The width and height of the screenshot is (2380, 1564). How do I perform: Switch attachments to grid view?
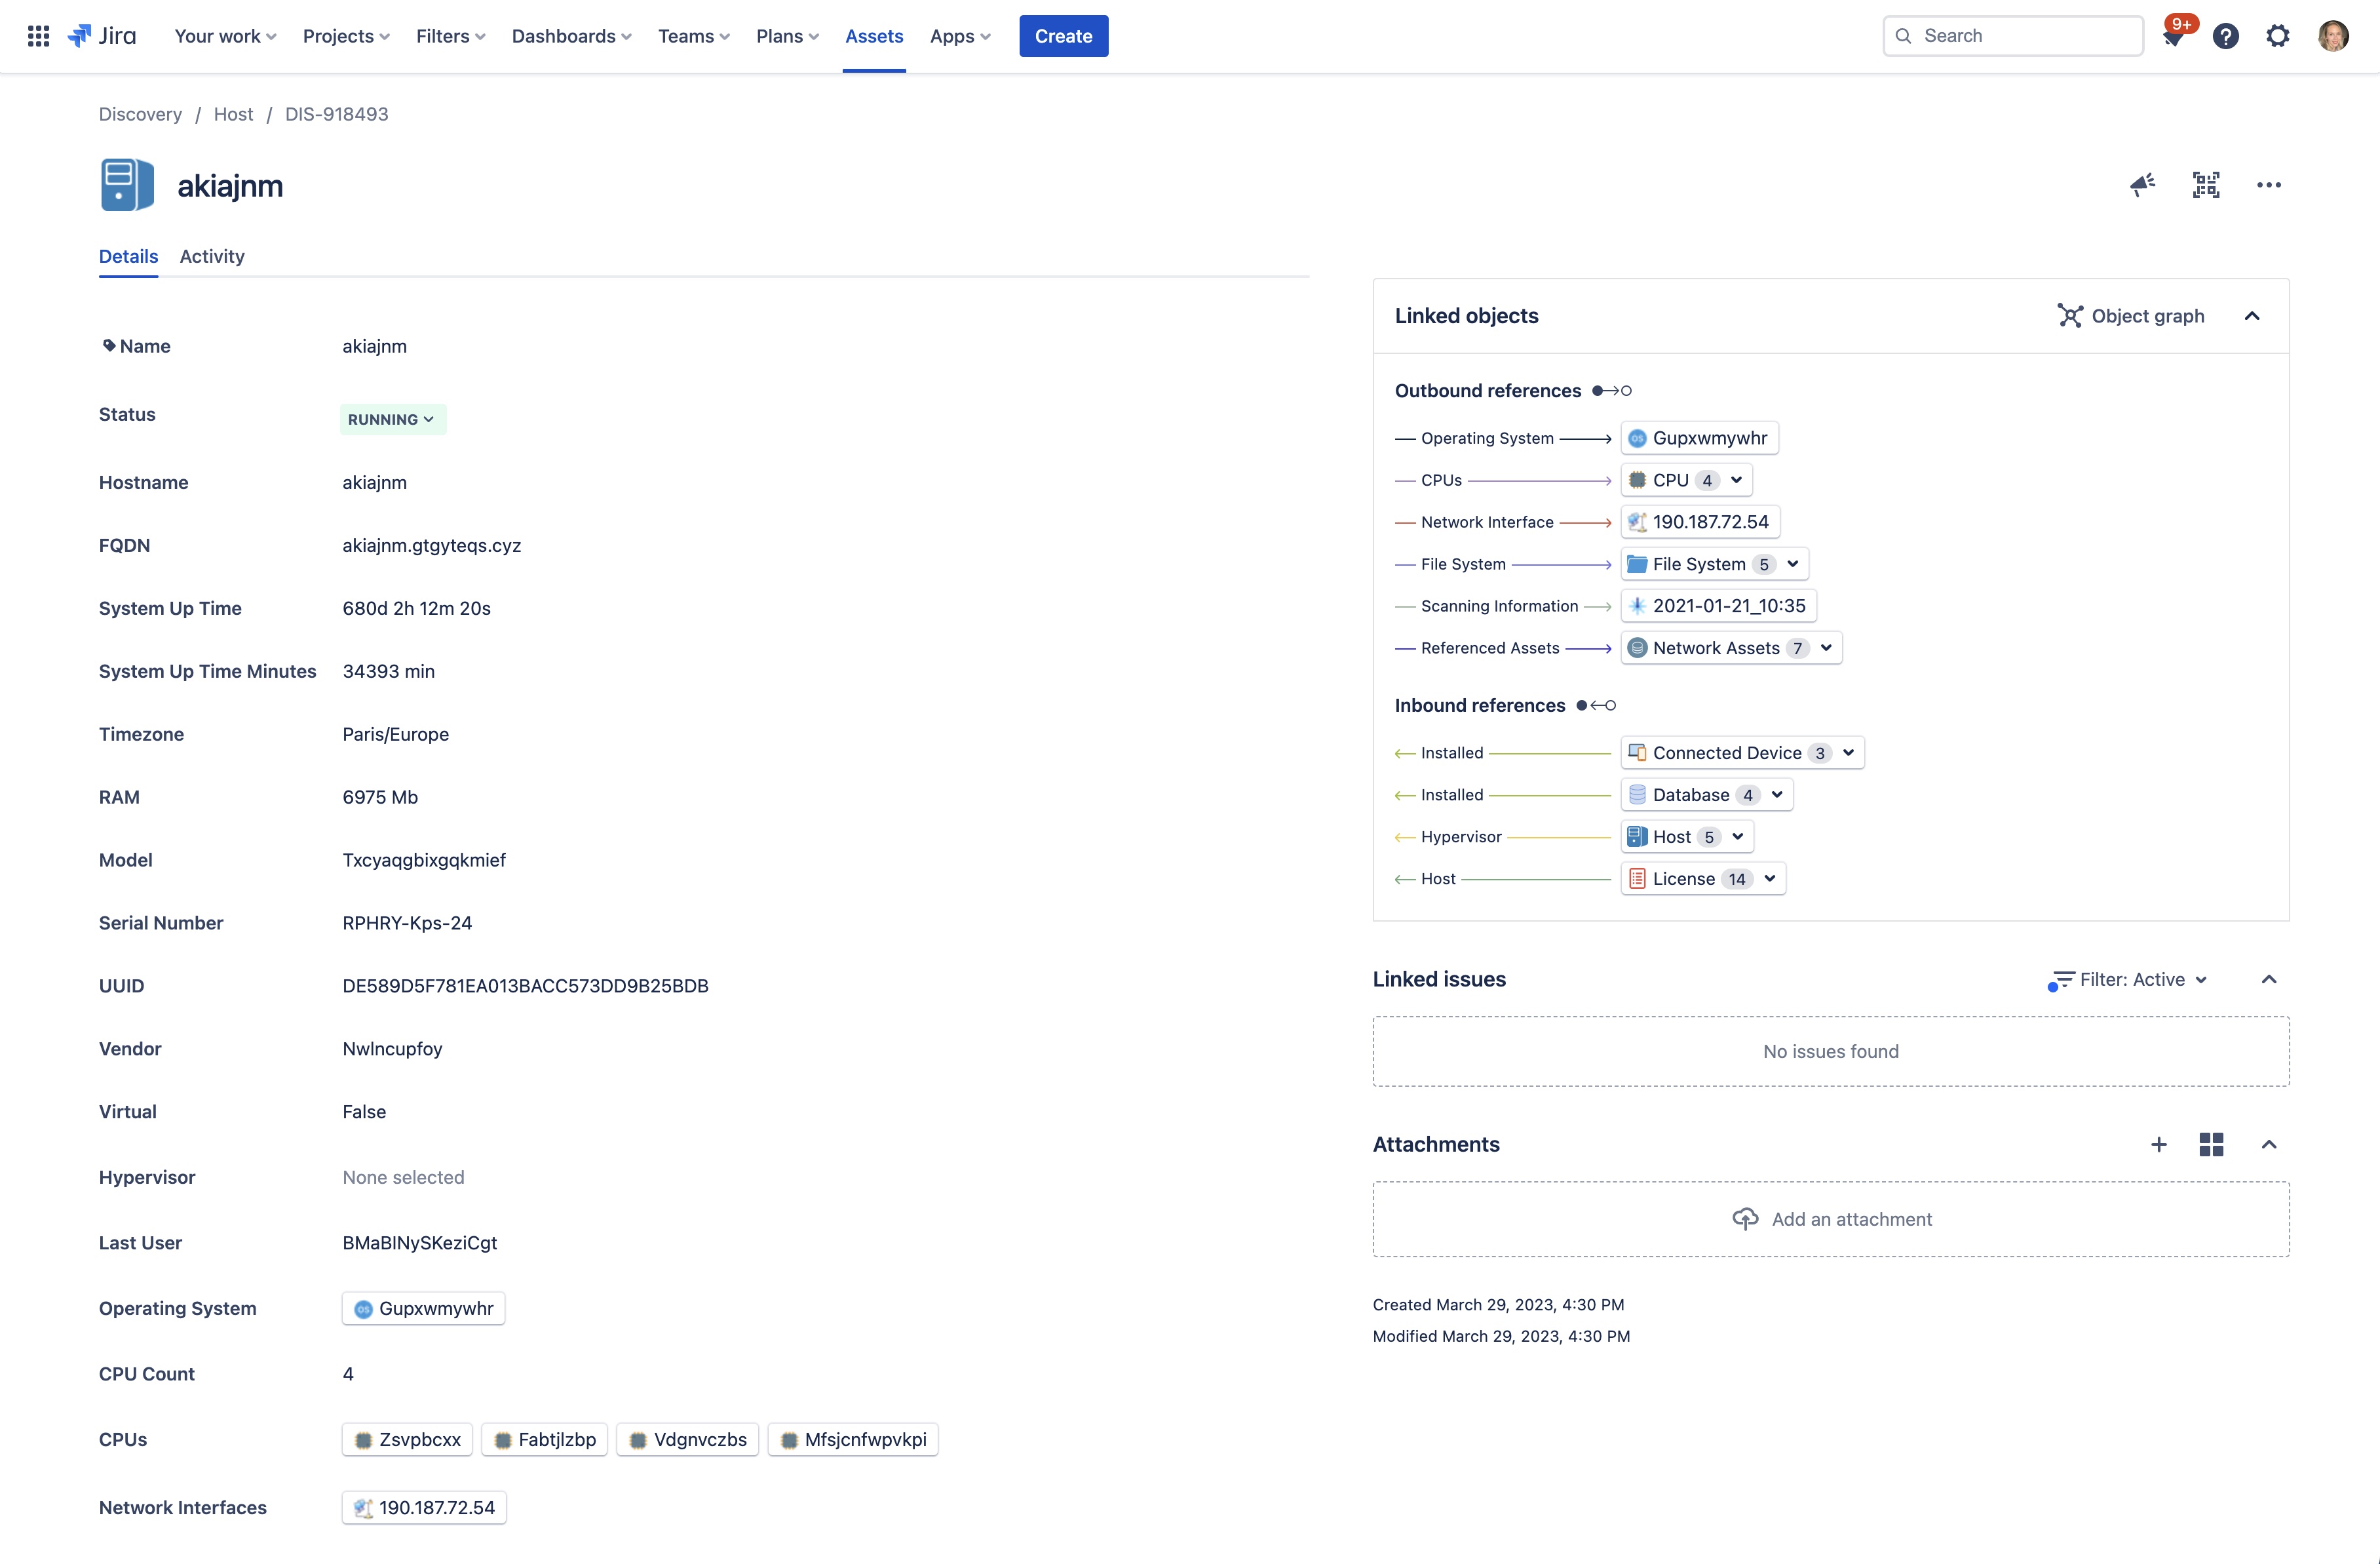(2212, 1144)
